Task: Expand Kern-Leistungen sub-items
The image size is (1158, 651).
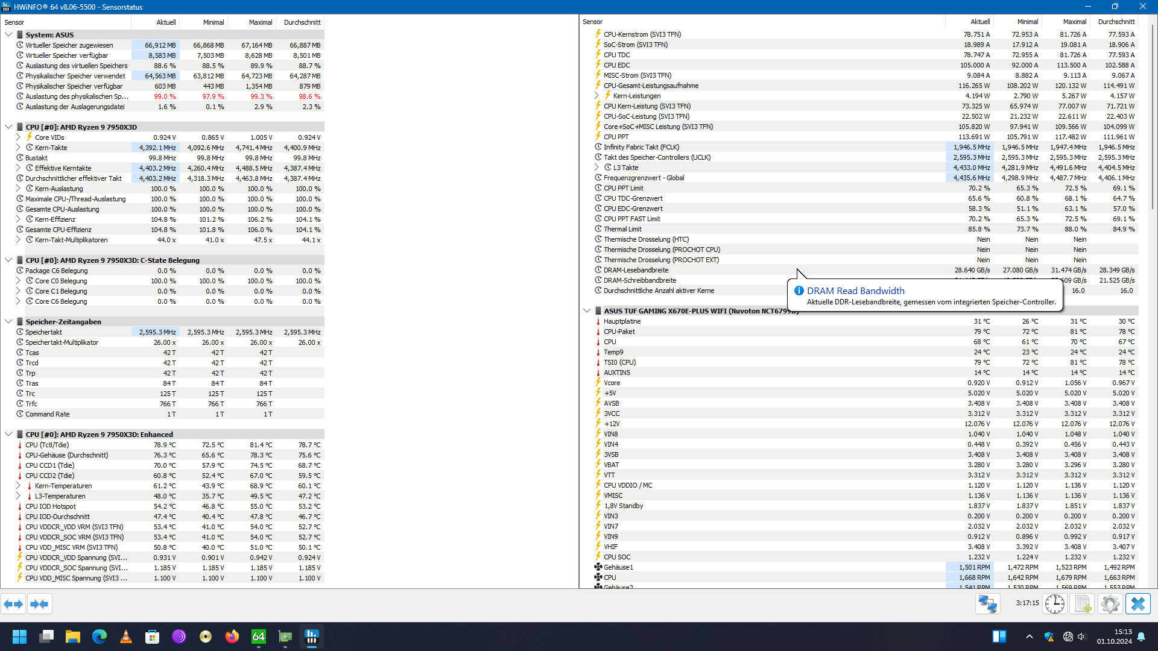Action: pos(596,96)
